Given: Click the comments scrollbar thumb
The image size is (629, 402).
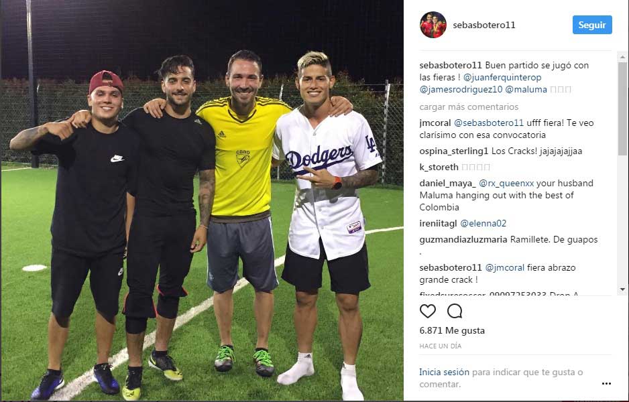Looking at the screenshot, I should (x=622, y=109).
